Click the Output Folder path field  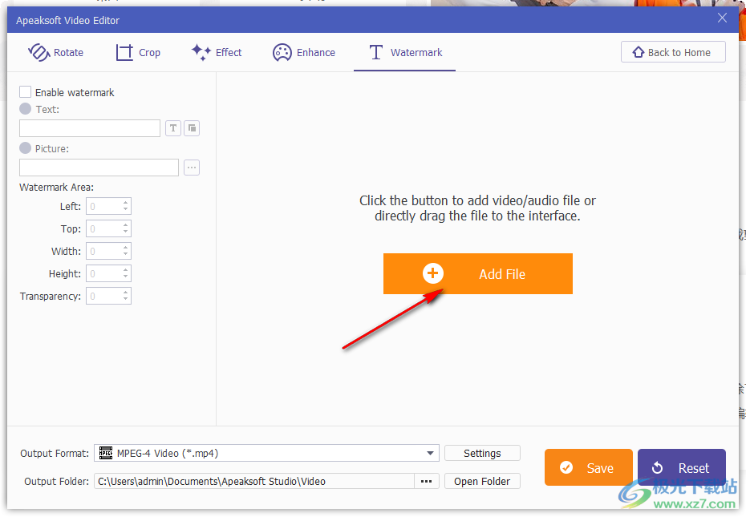point(254,481)
